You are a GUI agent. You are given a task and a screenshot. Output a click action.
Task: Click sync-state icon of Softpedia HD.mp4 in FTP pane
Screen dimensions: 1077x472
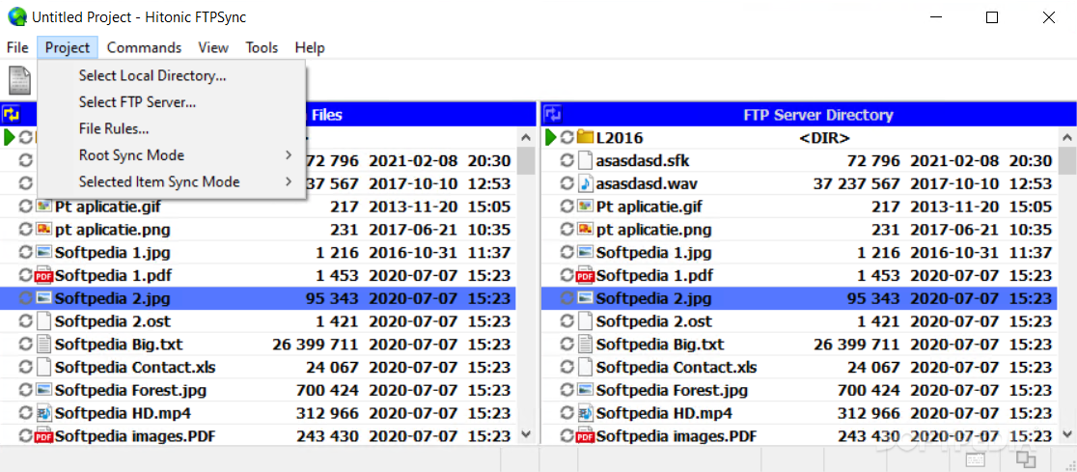(567, 413)
